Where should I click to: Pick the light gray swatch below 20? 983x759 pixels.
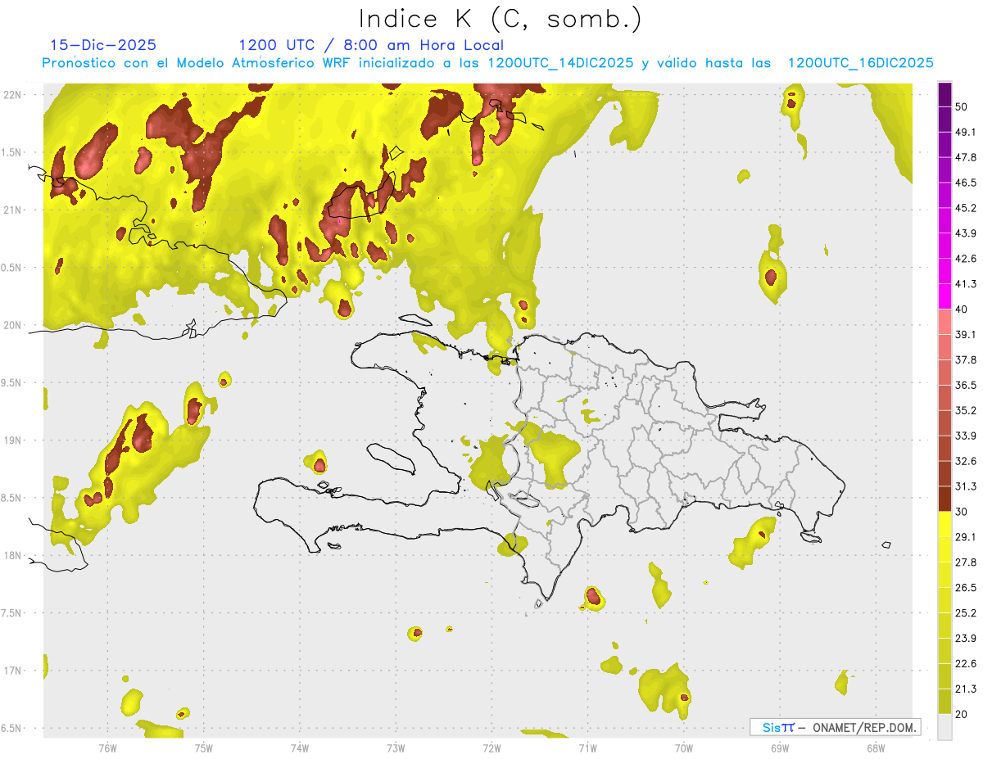click(x=944, y=726)
